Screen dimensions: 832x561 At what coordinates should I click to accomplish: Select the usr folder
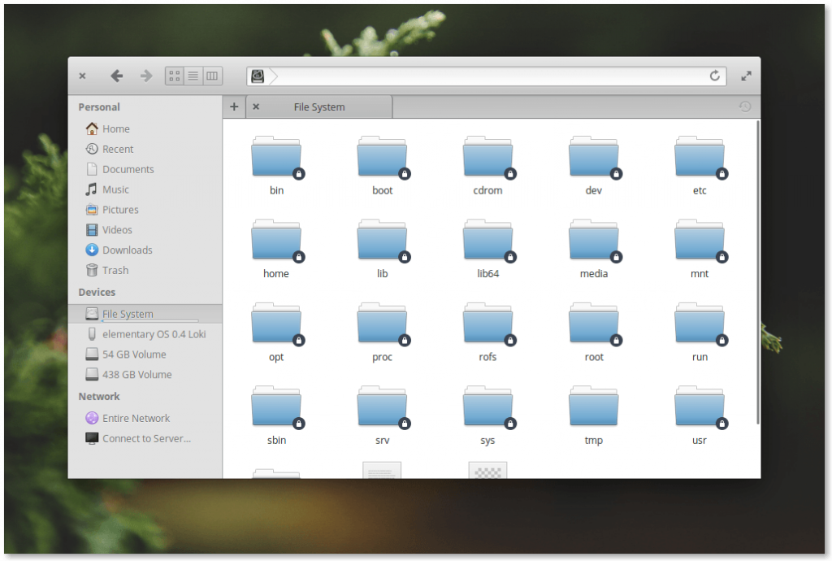(700, 415)
